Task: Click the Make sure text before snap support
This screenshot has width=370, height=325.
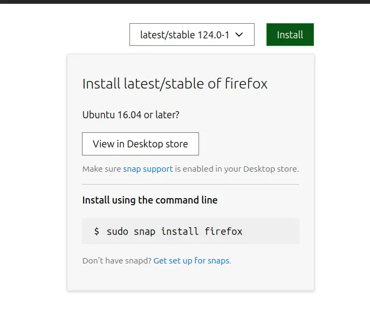Action: point(102,169)
